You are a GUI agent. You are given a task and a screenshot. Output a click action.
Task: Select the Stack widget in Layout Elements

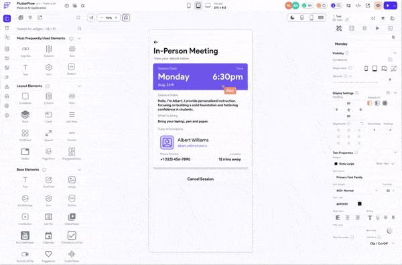[x=25, y=114]
